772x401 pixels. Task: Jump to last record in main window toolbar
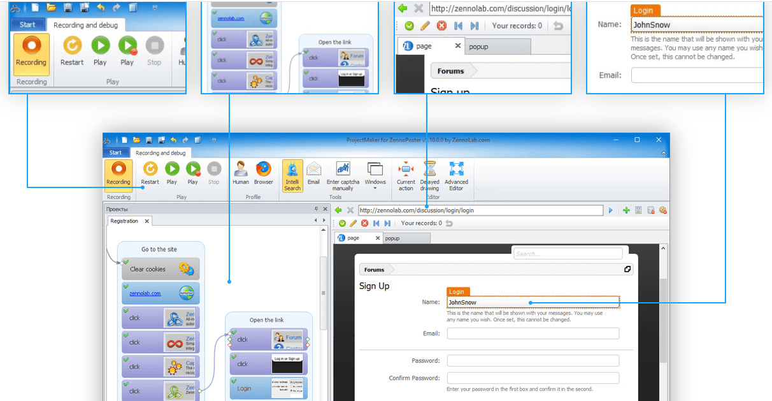[387, 223]
